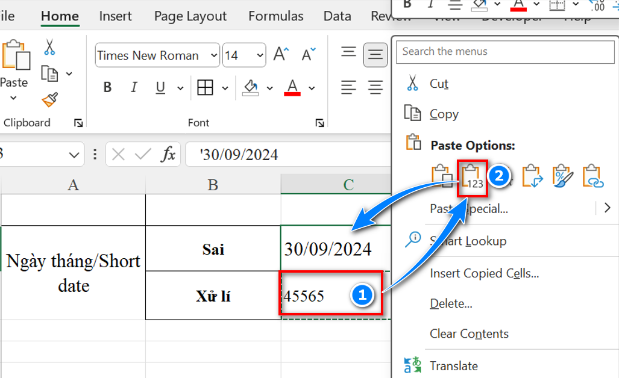
Task: Select Paste Values (123) option
Action: [x=473, y=177]
